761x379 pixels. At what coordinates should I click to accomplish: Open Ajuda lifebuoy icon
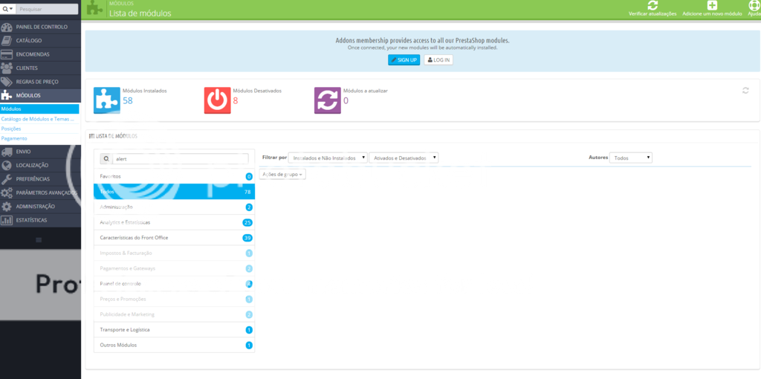[x=754, y=6]
